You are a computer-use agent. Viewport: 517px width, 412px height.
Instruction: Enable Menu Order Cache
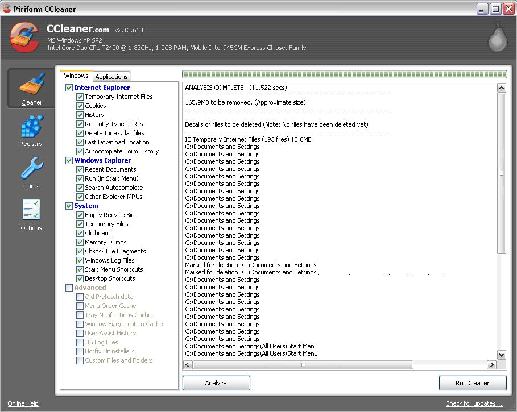[80, 306]
